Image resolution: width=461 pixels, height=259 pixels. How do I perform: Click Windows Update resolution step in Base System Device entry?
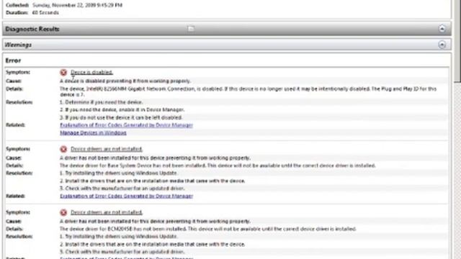(x=118, y=173)
